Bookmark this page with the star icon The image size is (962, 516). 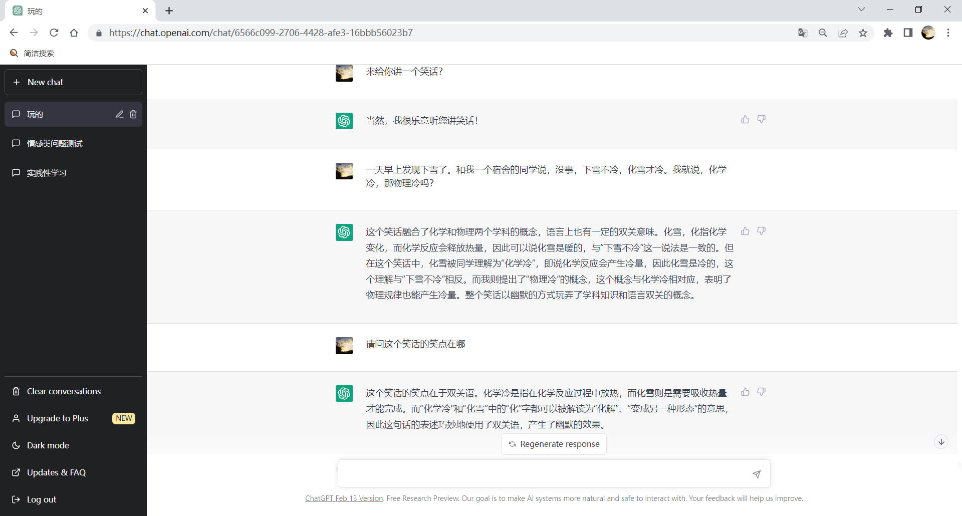(863, 33)
